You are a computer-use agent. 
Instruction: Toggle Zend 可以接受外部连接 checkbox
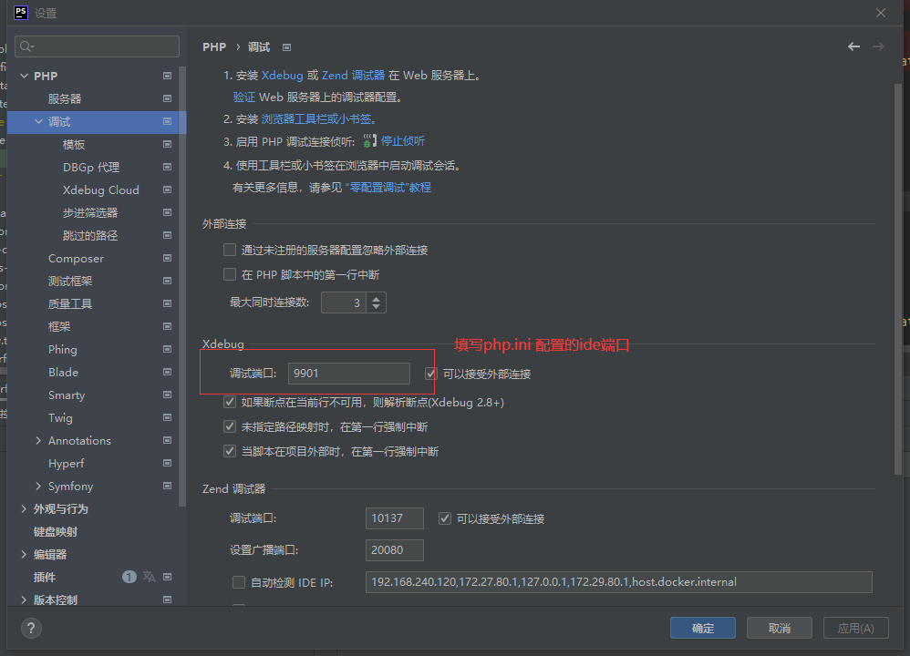click(445, 518)
